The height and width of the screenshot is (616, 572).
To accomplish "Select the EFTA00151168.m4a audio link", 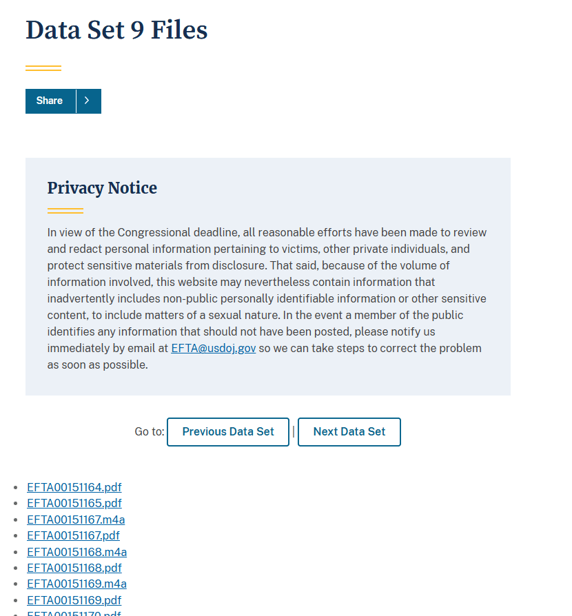I will [x=76, y=552].
